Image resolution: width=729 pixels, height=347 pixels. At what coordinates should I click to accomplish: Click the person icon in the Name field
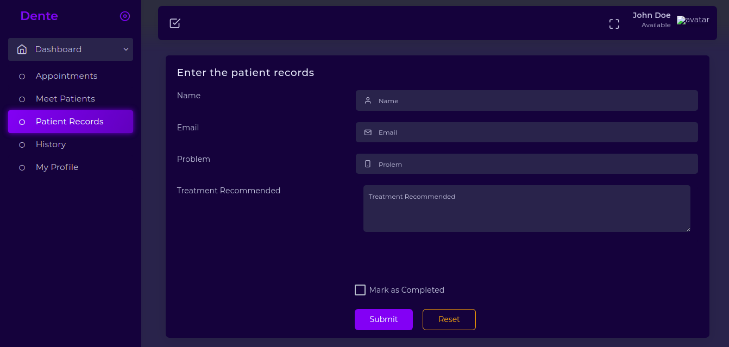368,100
